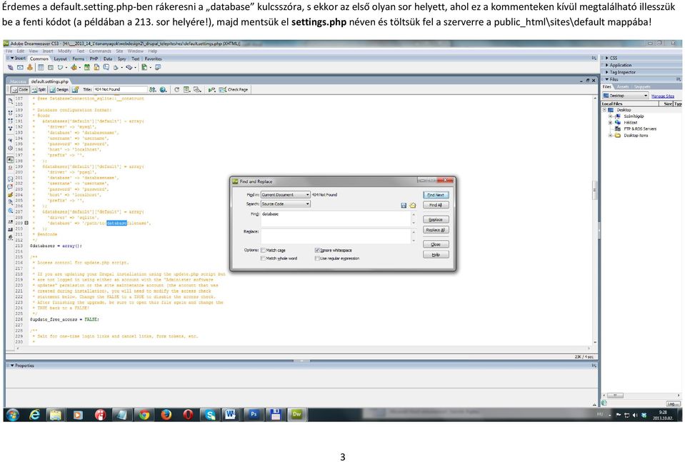Click the Comment icon in Insert bar
This screenshot has height=462, width=685.
106,67
